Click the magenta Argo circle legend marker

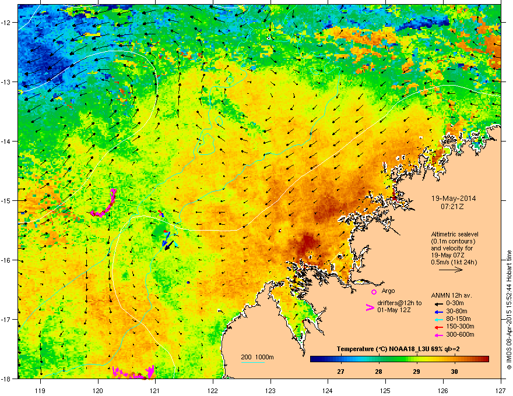point(374,292)
